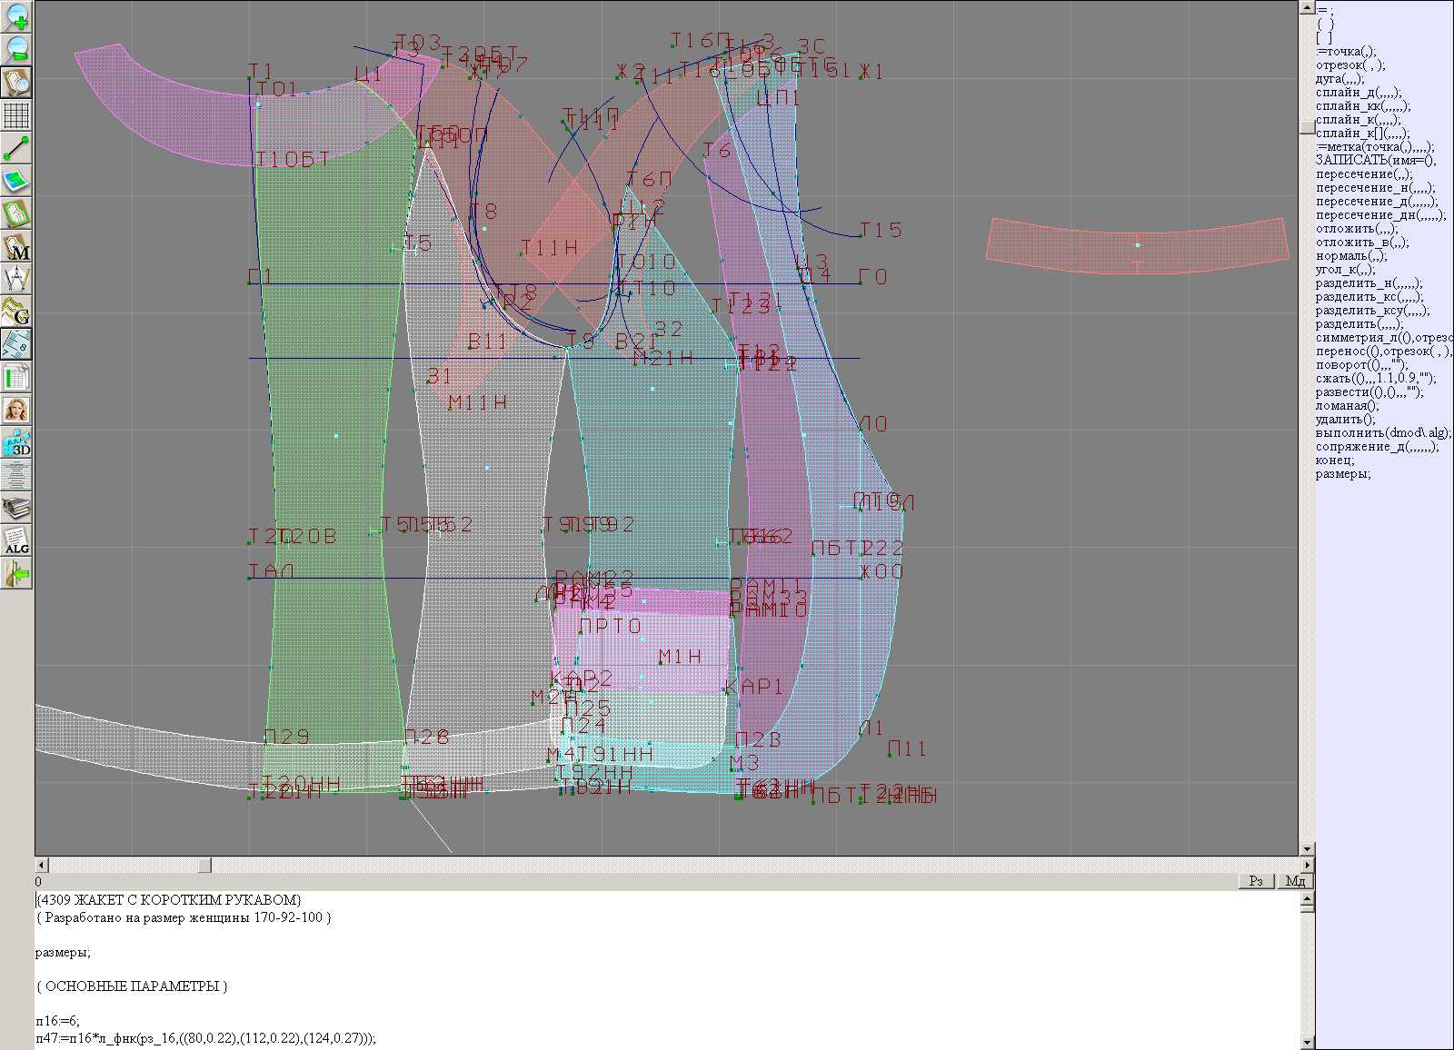Viewport: 1454px width, 1050px height.
Task: Open the stacked books library icon
Action: 16,509
